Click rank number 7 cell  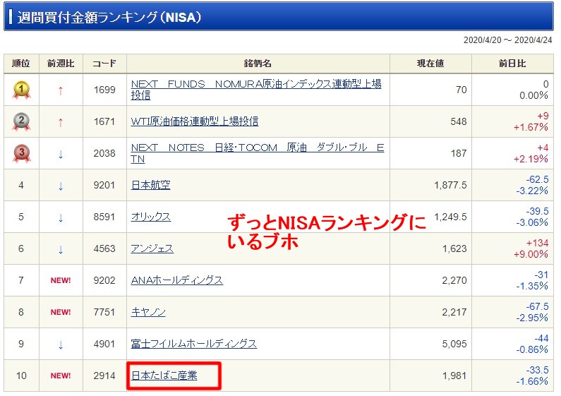click(x=21, y=280)
